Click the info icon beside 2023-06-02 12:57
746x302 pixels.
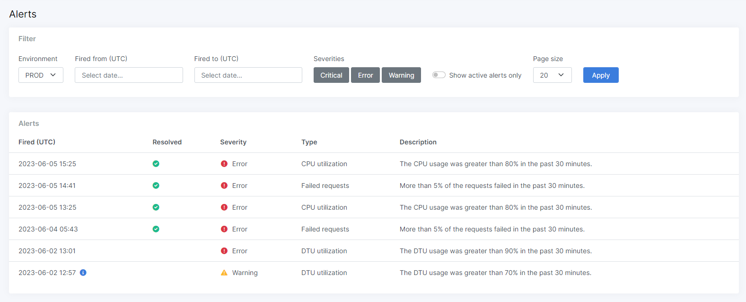click(x=83, y=273)
